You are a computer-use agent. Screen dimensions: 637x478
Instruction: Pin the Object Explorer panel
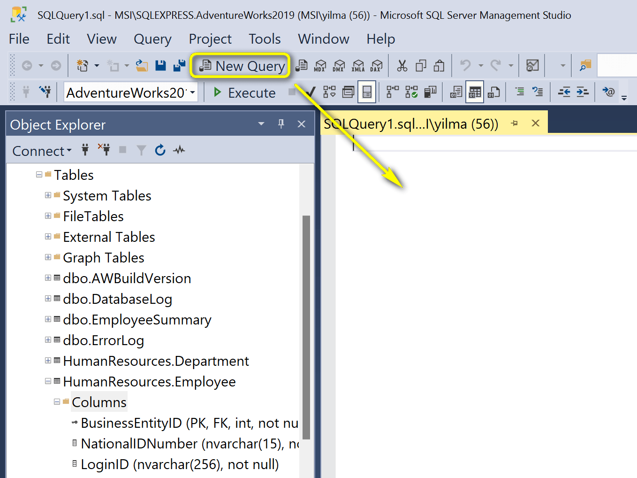click(x=281, y=123)
